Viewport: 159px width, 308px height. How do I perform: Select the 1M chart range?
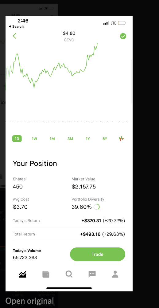[x=52, y=139]
